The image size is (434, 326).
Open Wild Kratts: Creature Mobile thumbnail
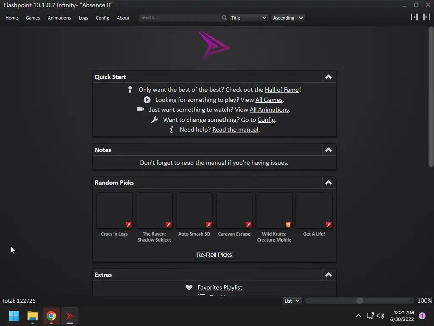tap(274, 211)
